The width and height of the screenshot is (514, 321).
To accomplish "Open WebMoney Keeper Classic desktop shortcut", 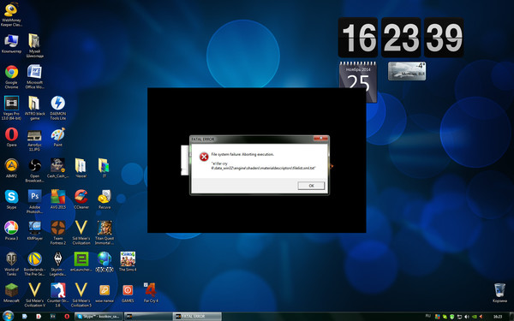I will pyautogui.click(x=11, y=15).
